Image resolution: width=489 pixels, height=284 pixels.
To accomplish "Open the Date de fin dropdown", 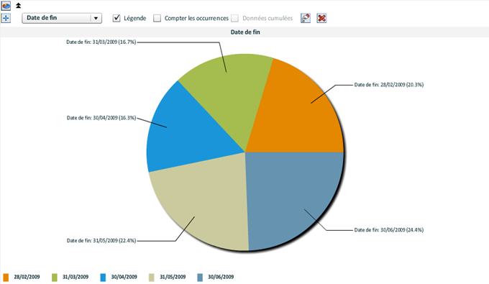I will [62, 18].
